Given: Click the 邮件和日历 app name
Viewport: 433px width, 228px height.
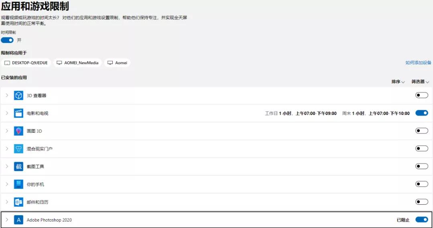Looking at the screenshot, I should pos(37,202).
